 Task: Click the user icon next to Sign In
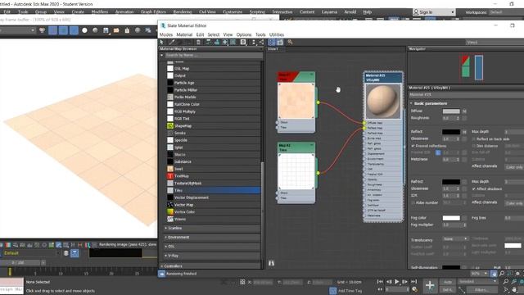pyautogui.click(x=416, y=12)
